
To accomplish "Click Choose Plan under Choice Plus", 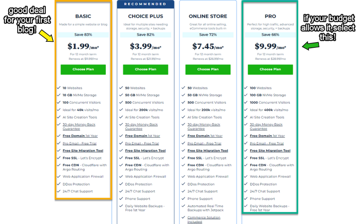I will [x=145, y=69].
